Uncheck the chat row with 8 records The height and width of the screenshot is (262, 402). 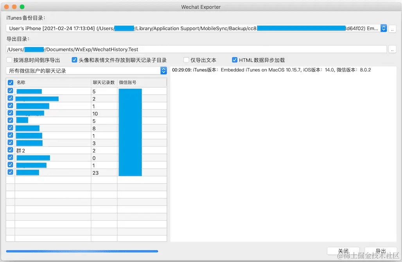click(11, 128)
